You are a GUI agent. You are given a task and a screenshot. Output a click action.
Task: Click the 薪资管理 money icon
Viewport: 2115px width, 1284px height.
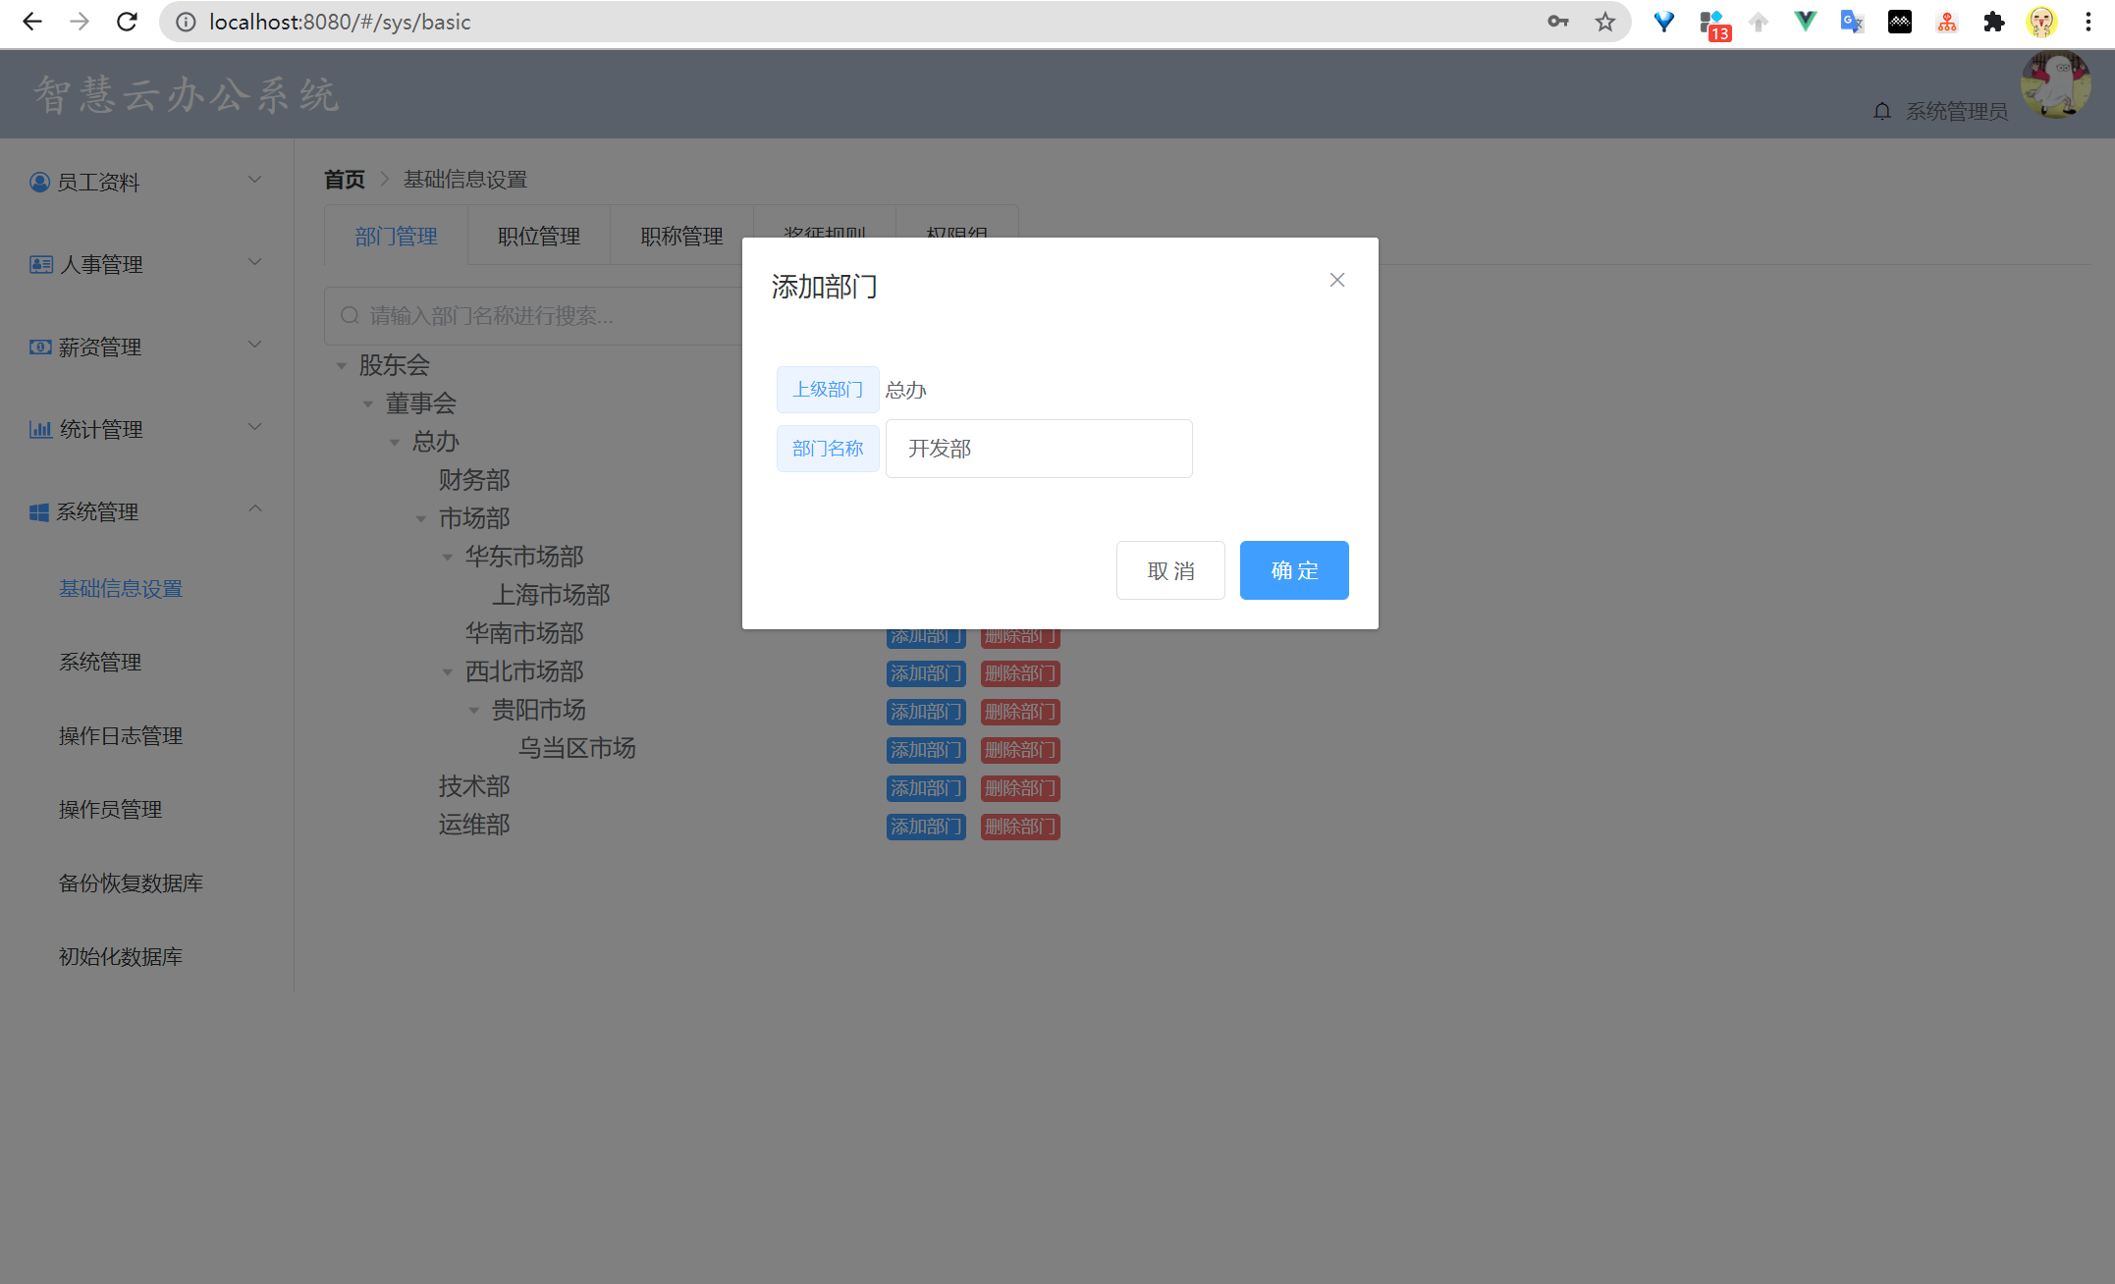(x=40, y=348)
